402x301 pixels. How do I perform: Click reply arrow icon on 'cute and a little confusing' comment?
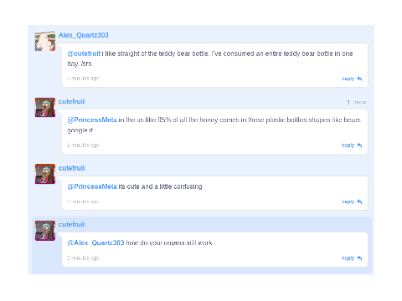pyautogui.click(x=359, y=202)
